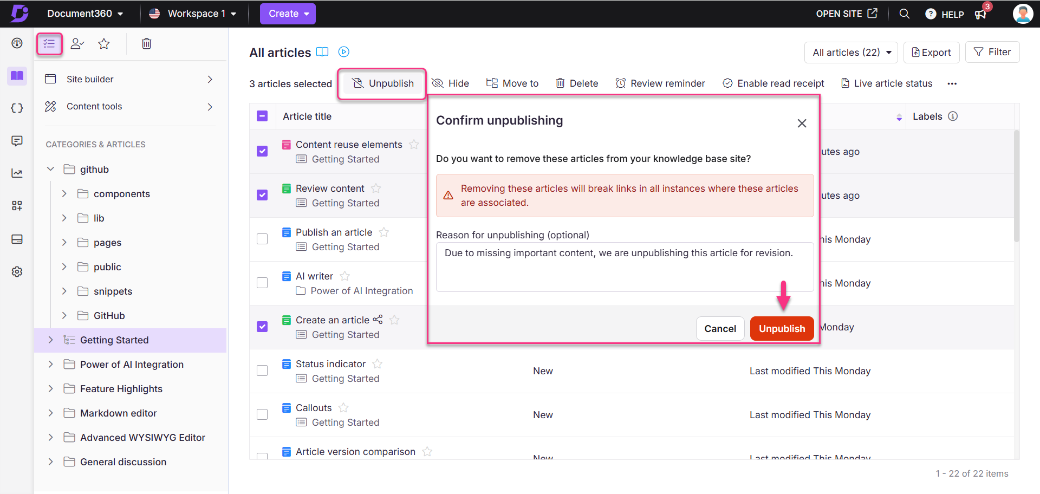Open the dashboard icon in left rail
Image resolution: width=1040 pixels, height=494 pixels.
(17, 43)
